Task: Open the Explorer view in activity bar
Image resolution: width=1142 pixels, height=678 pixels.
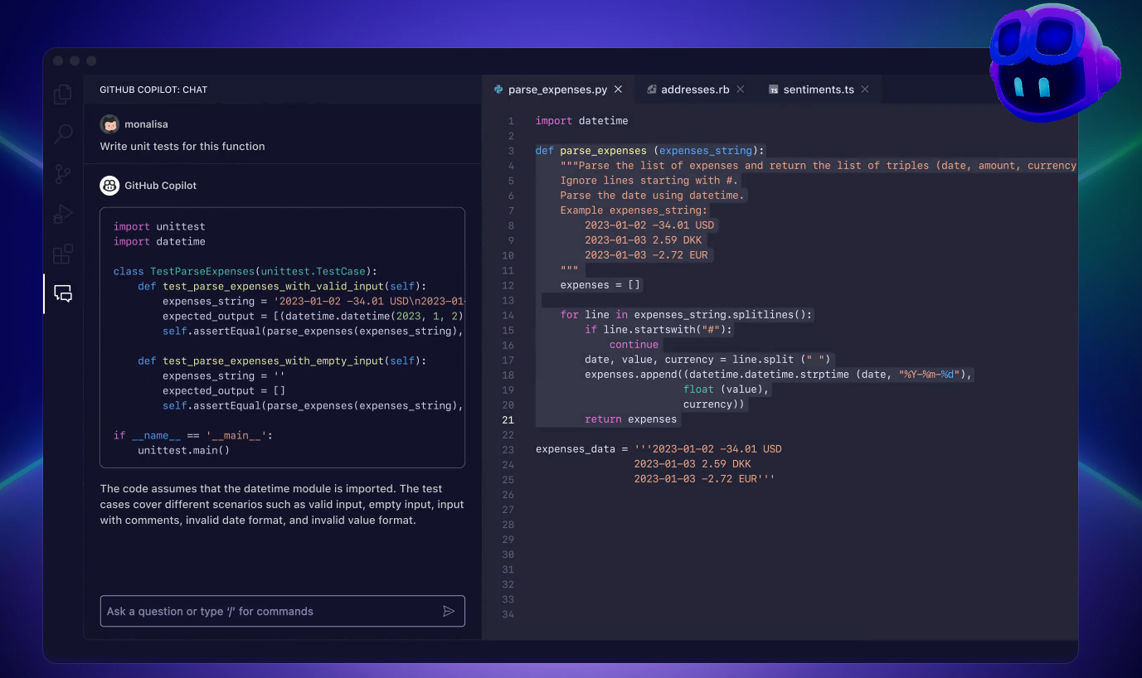Action: coord(63,94)
